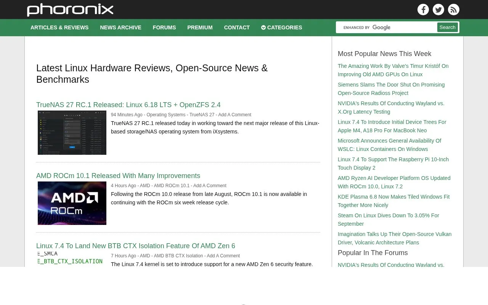Open Siemens Radioss project article link

point(391,89)
